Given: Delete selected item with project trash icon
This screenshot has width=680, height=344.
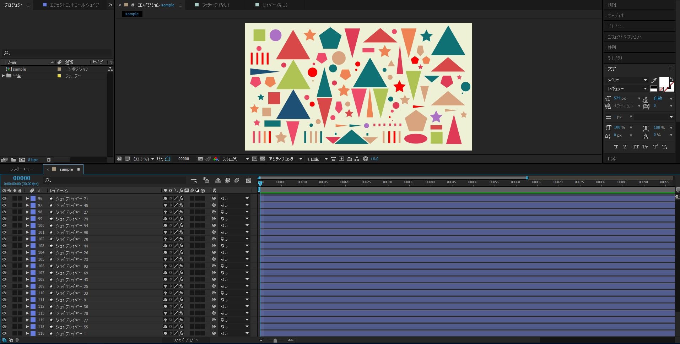Looking at the screenshot, I should [x=49, y=160].
